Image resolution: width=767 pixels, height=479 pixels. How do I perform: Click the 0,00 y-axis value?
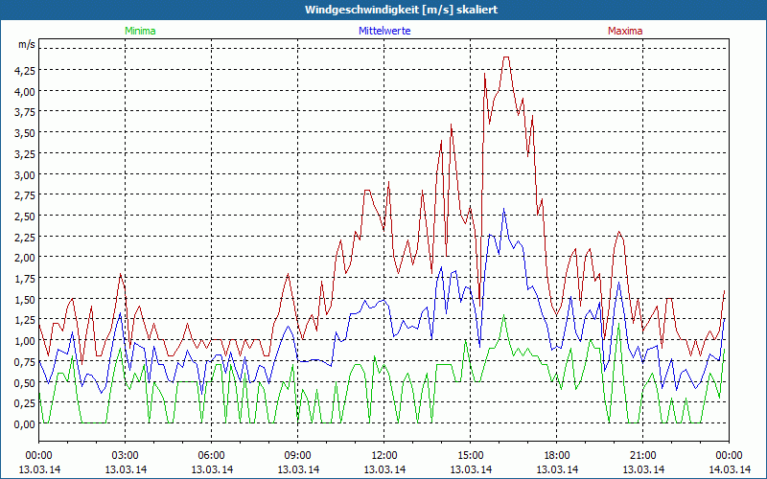click(25, 423)
